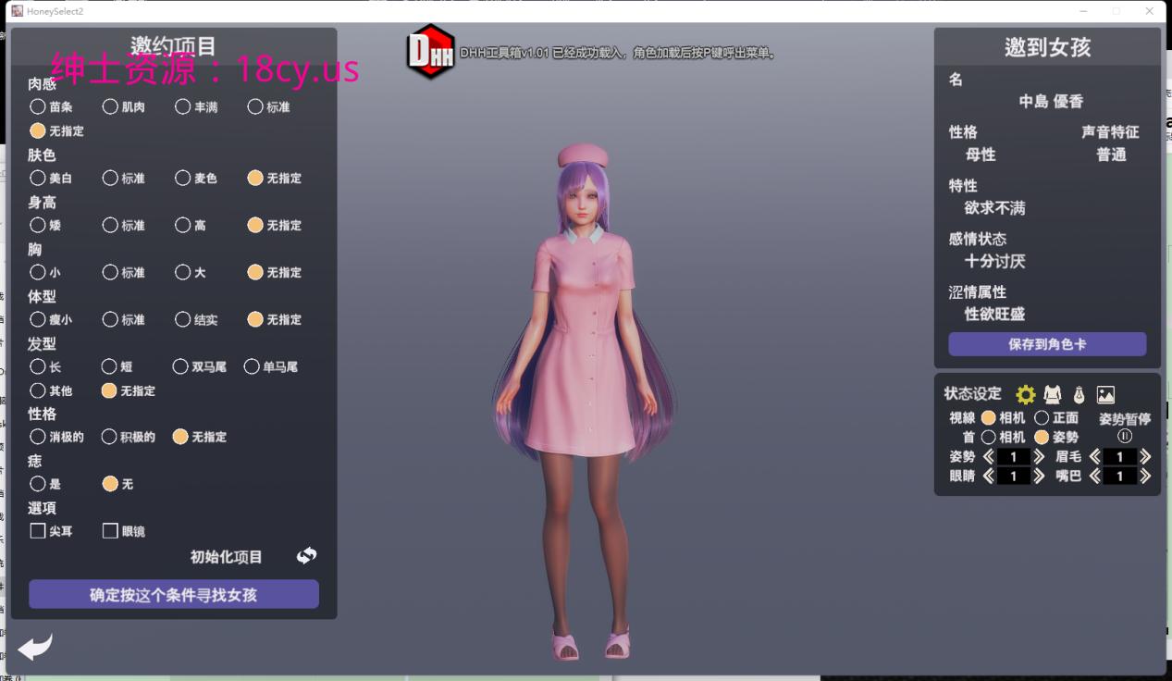Open the picture background icon in 状态设定
The width and height of the screenshot is (1172, 681).
[1105, 395]
